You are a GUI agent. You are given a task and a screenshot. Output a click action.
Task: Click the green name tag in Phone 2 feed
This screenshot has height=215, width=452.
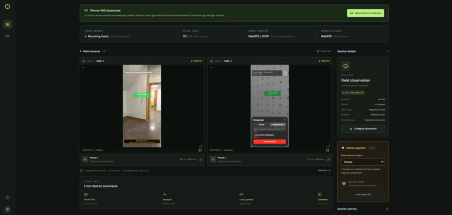coord(273,94)
